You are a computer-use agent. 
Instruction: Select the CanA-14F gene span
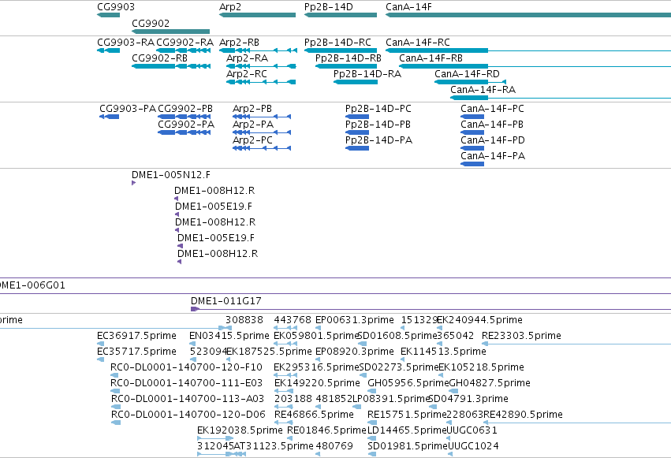click(x=528, y=15)
